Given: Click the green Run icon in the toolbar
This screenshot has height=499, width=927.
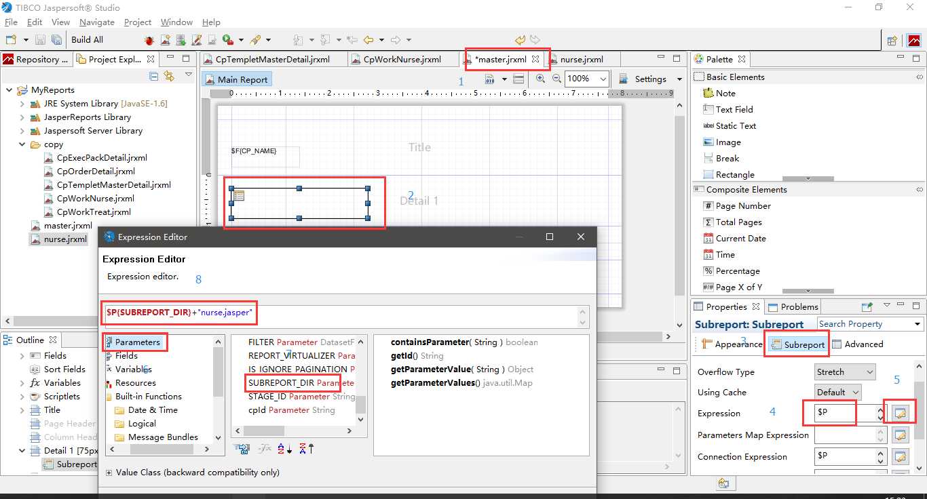Looking at the screenshot, I should (227, 40).
